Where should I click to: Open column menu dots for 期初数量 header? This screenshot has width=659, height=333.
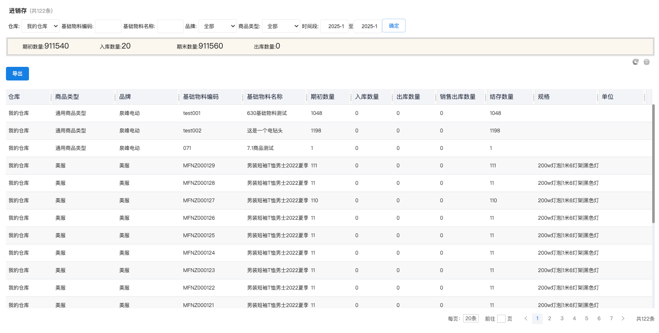pos(351,97)
